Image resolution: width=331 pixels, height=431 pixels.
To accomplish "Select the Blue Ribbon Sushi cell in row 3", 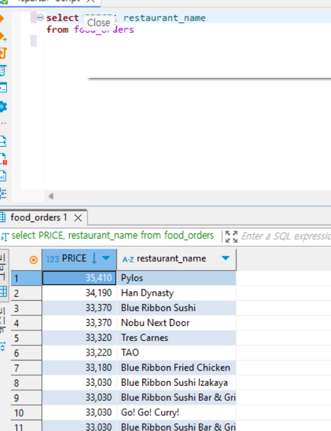I will tap(176, 308).
